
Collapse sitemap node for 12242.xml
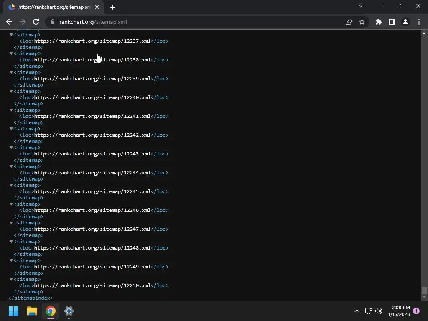[11, 129]
